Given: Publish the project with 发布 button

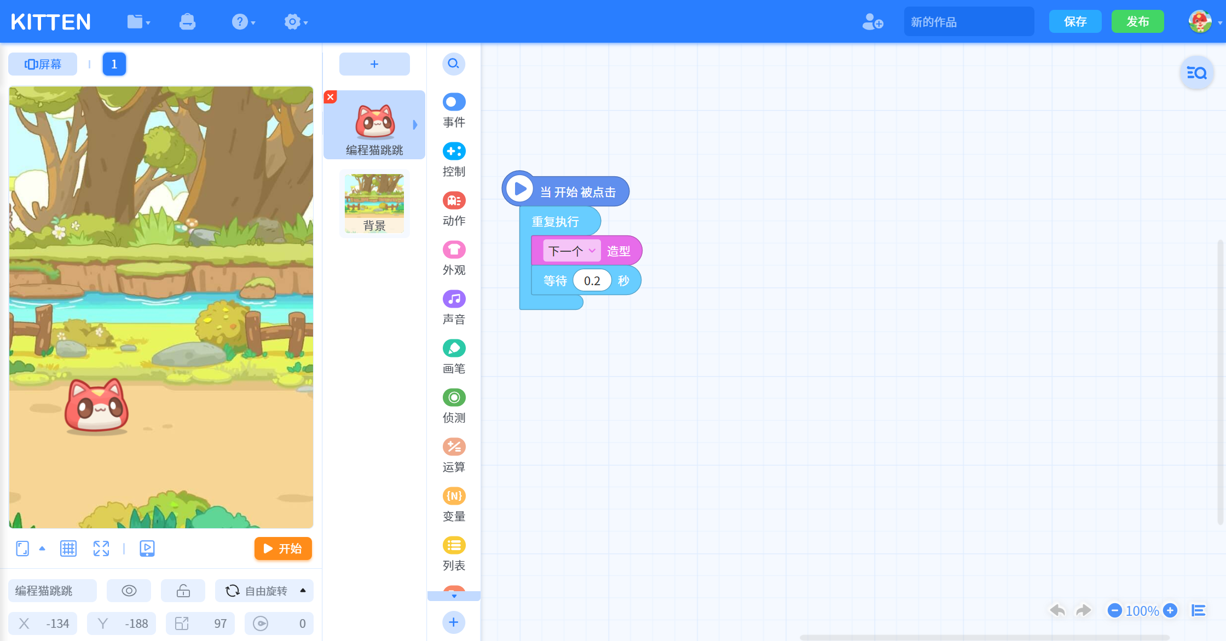Looking at the screenshot, I should coord(1137,22).
